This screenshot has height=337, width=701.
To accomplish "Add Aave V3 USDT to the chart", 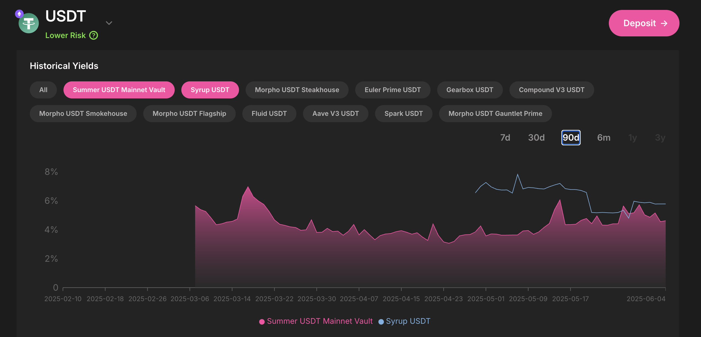I will [x=335, y=114].
